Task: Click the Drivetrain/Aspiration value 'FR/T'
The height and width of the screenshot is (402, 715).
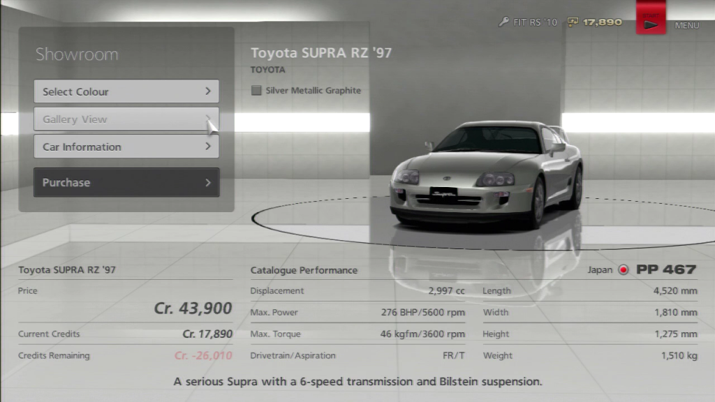Action: coord(454,355)
